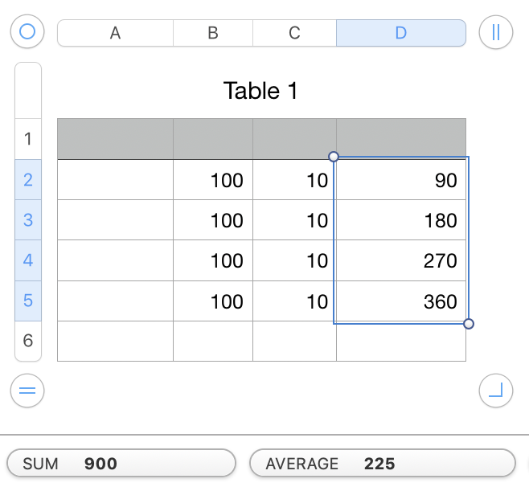Click the empty cell in row 6 column A
The height and width of the screenshot is (487, 529).
[x=115, y=341]
